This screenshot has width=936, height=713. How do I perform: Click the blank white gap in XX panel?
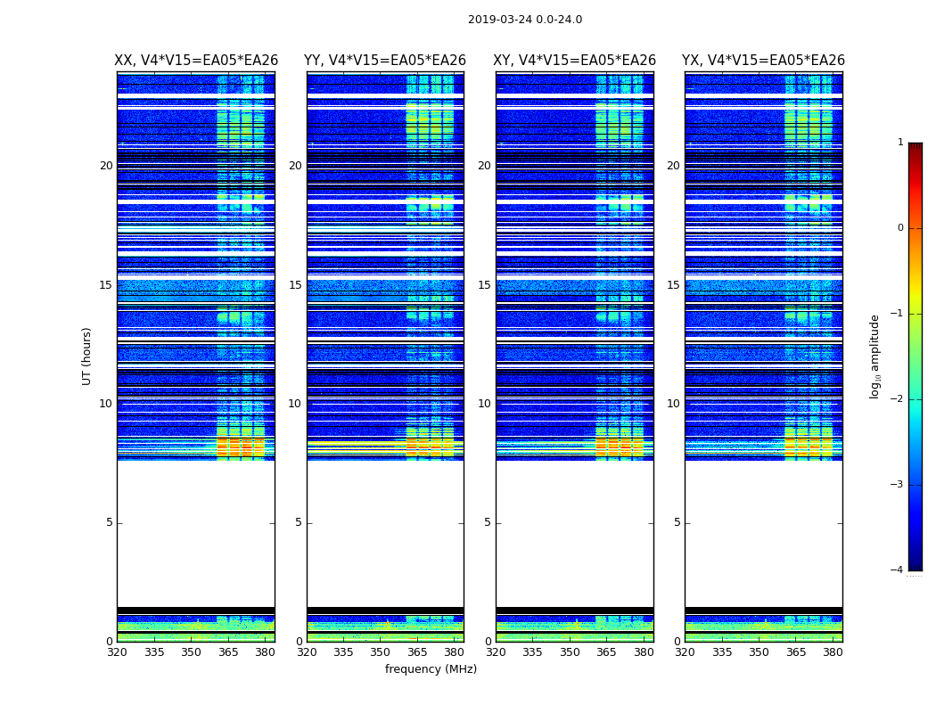point(195,533)
